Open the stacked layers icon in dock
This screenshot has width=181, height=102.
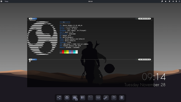[122, 98]
